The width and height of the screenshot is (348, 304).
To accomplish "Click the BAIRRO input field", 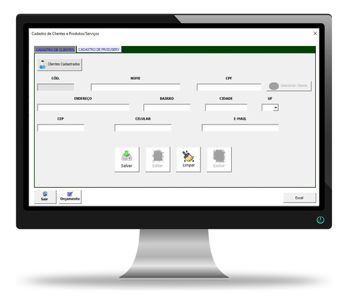I will 167,107.
